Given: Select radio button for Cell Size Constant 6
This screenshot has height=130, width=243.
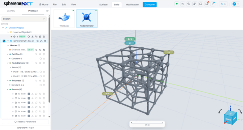Looking at the screenshot, I should [x=41, y=58].
